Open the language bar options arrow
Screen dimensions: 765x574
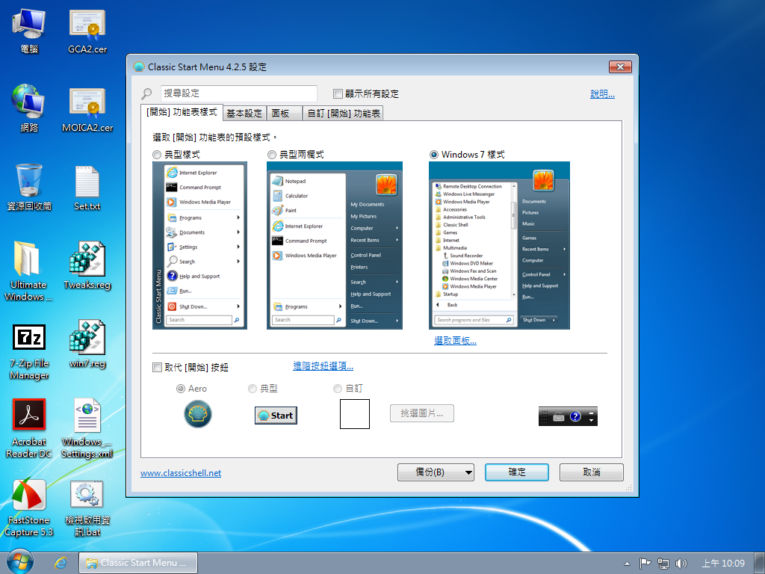tap(592, 420)
